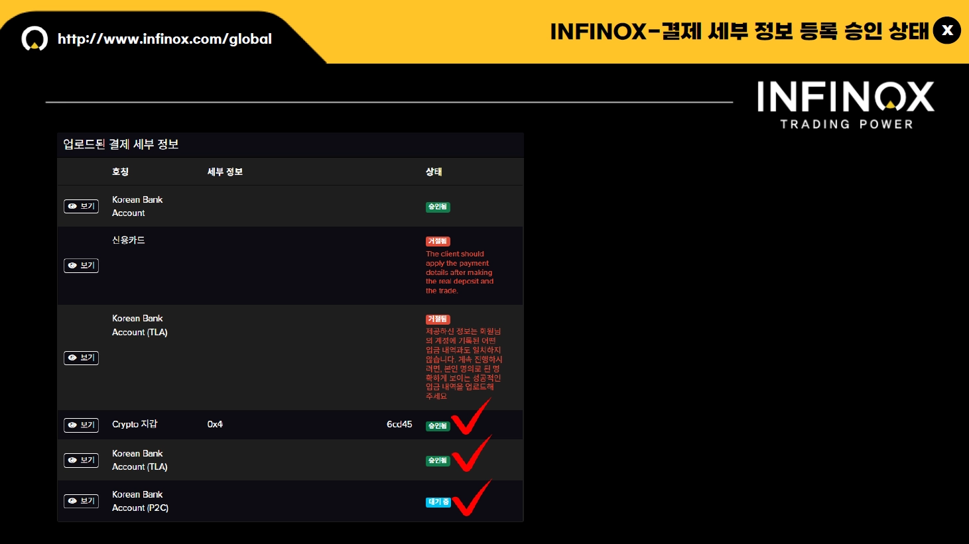Screen dimensions: 969x544
Task: Click the 승인됨 badge on the first row
Action: tap(438, 207)
